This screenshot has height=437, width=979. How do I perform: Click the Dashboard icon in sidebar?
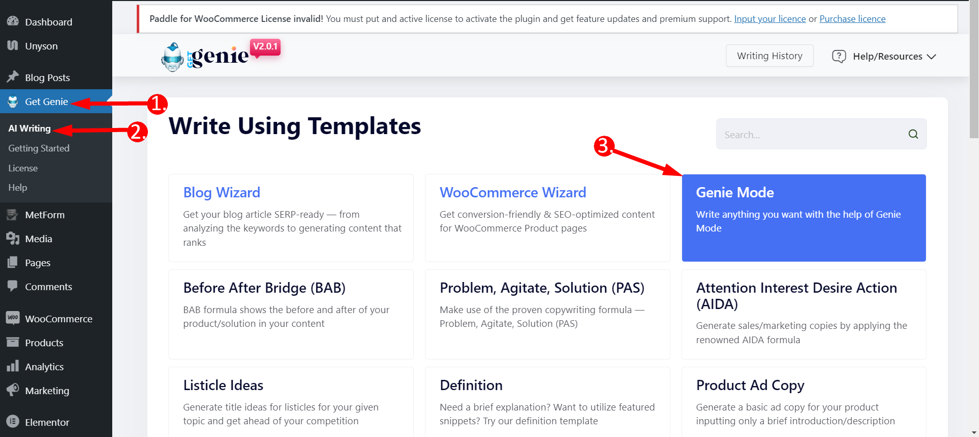coord(13,21)
